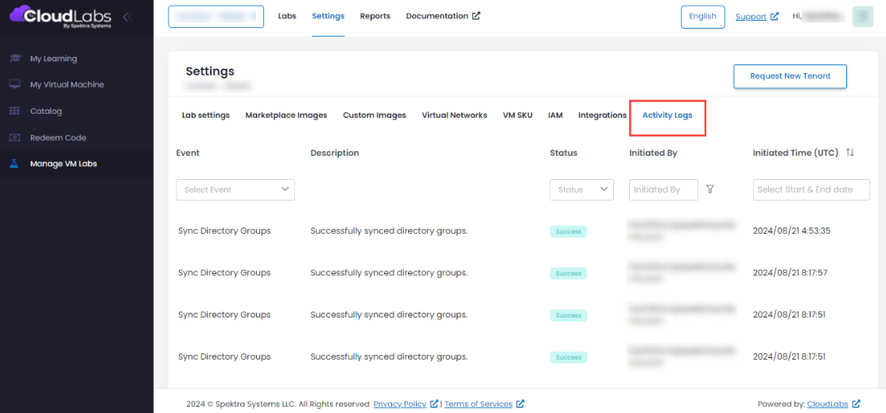Click the English language button

(x=703, y=17)
